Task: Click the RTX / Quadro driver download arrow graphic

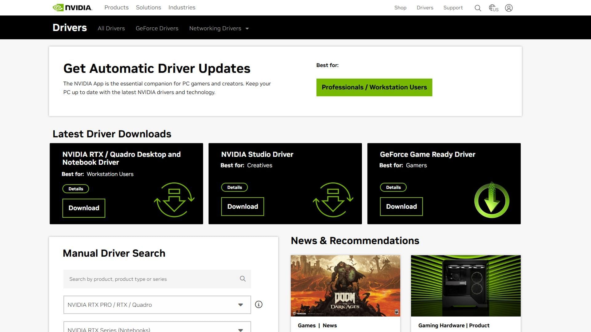Action: pos(174,200)
